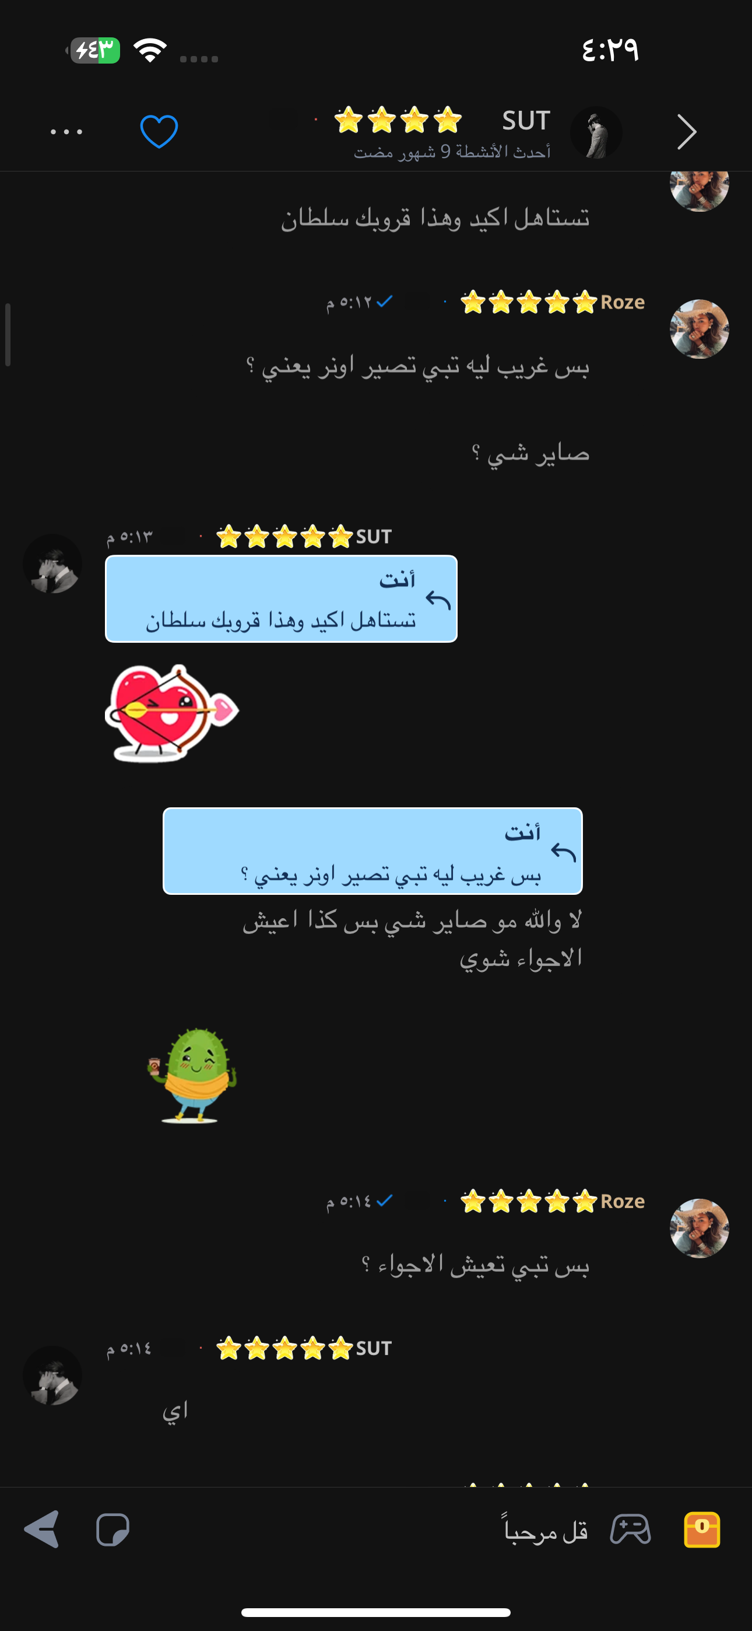The height and width of the screenshot is (1631, 752).
Task: Open the green cactus sticker
Action: 192,1076
